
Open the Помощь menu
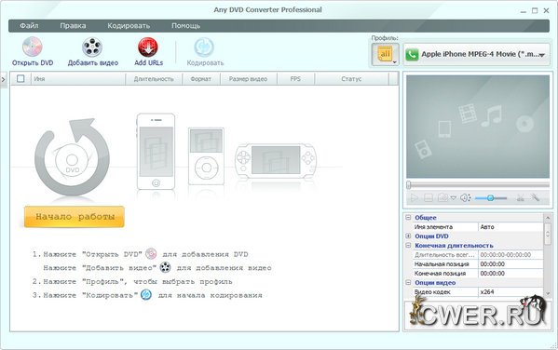pyautogui.click(x=185, y=26)
